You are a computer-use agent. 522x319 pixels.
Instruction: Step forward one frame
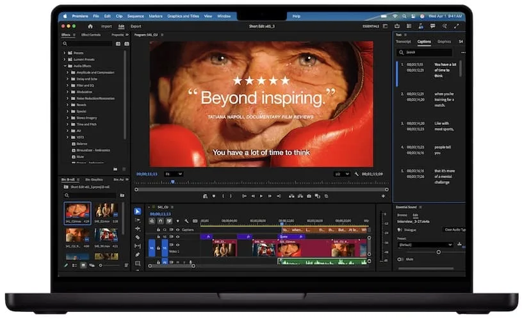270,197
